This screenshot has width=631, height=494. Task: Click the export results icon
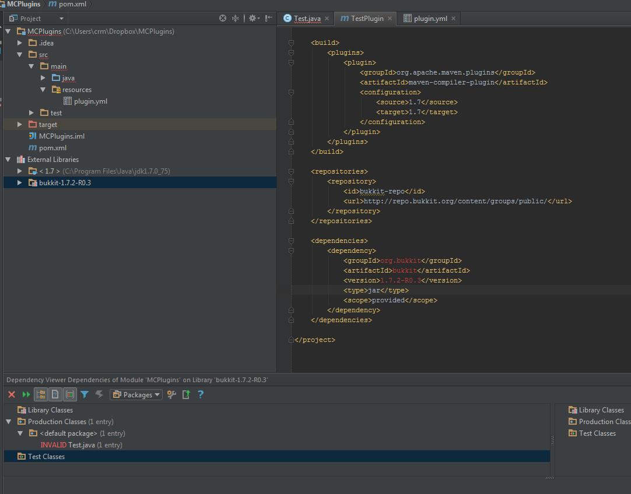coord(186,394)
